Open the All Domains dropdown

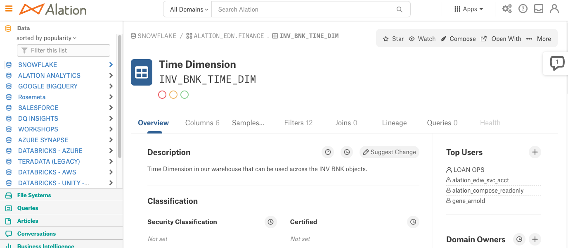(x=189, y=9)
